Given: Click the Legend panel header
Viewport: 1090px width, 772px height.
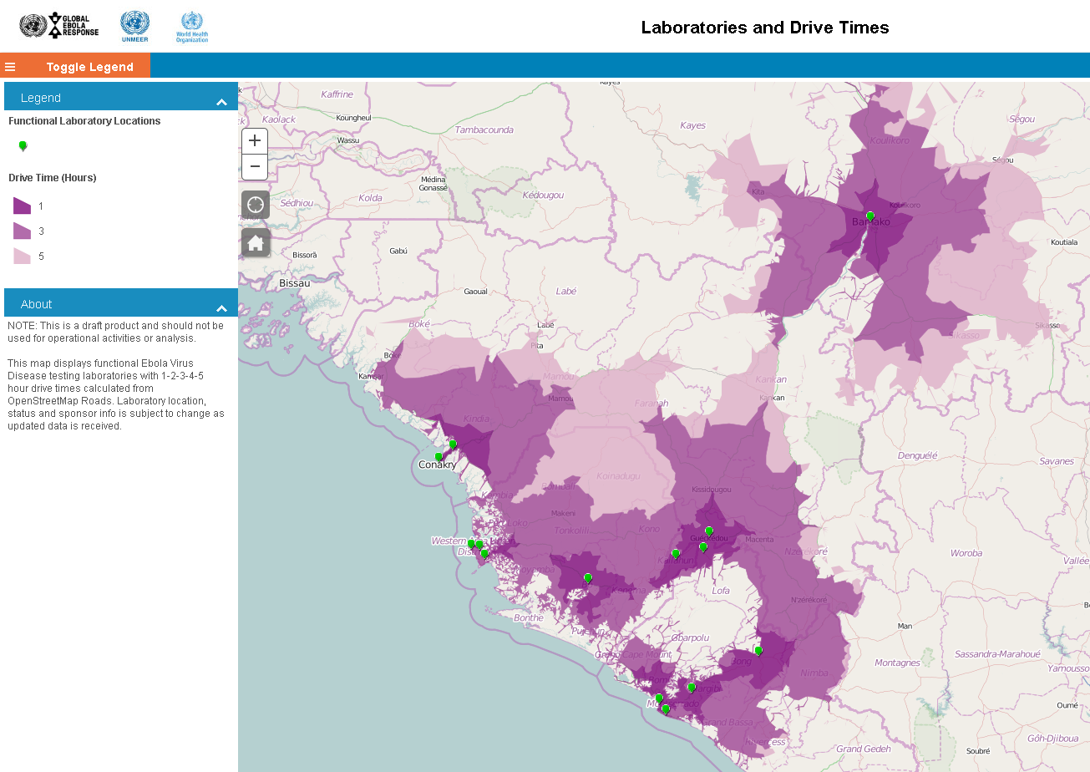Looking at the screenshot, I should [41, 98].
